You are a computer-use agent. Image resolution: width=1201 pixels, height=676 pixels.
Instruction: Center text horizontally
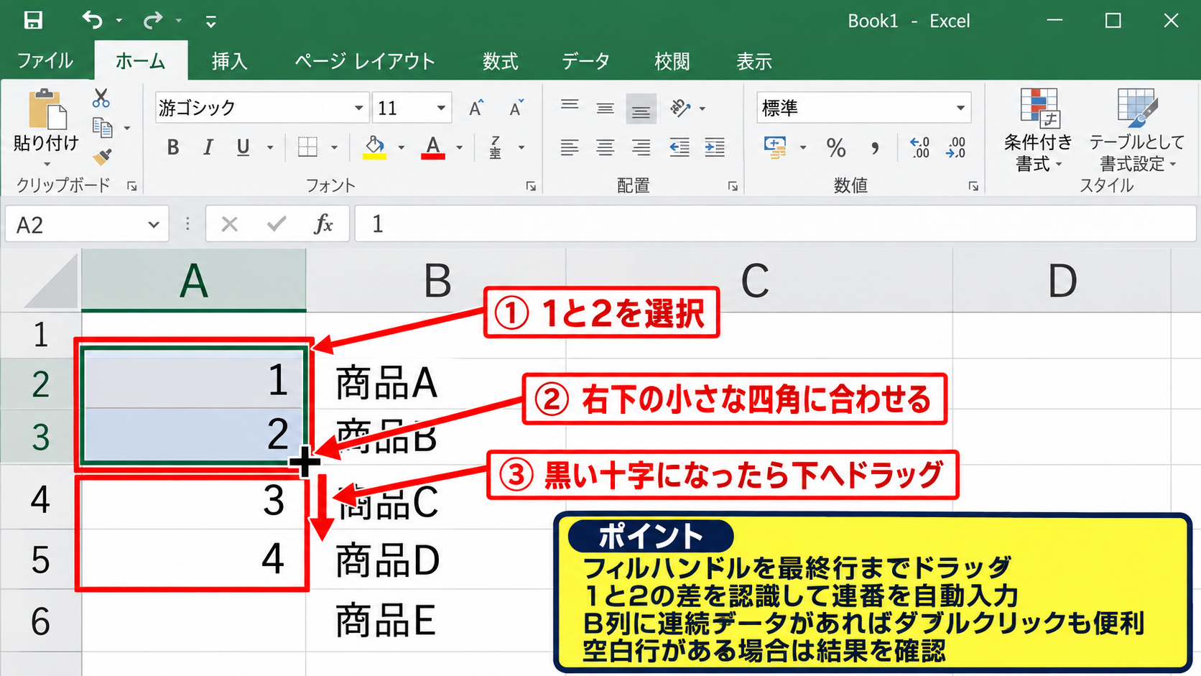click(606, 148)
